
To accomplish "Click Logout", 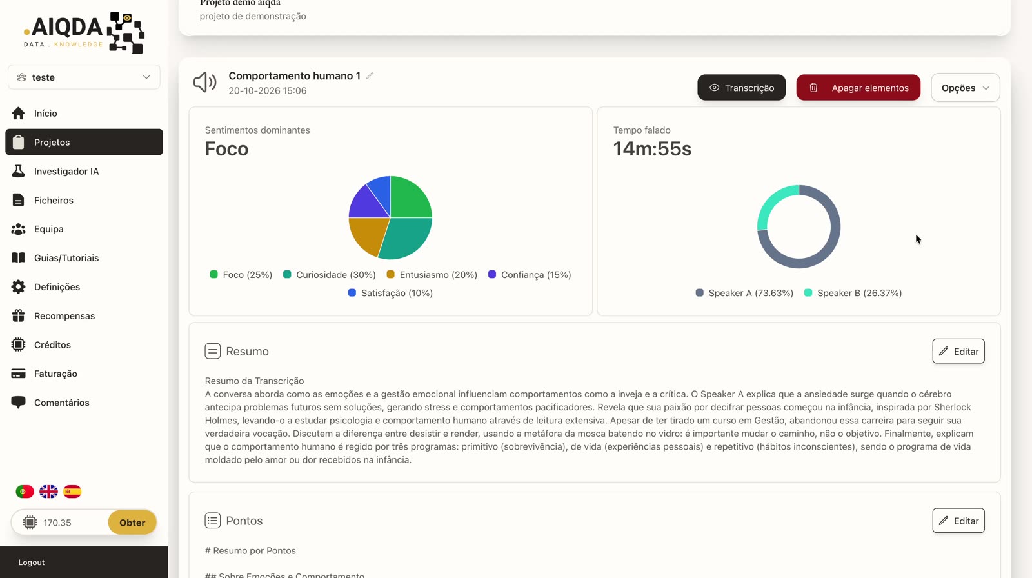I will point(32,563).
